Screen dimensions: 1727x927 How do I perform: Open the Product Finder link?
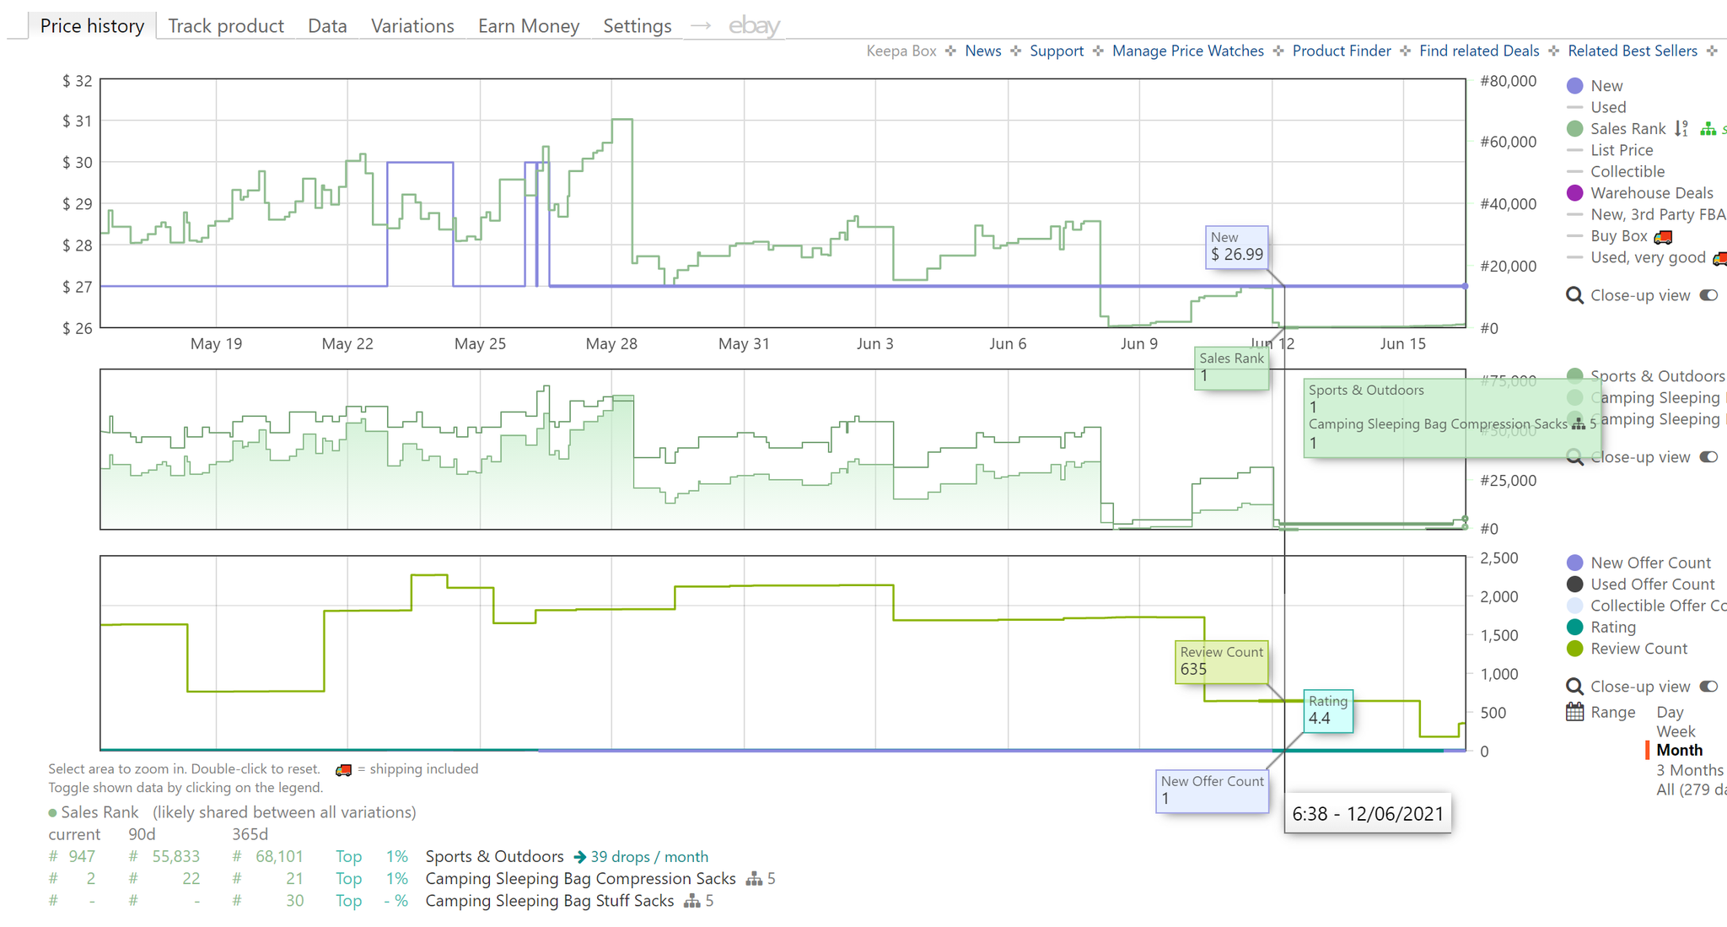click(x=1342, y=51)
